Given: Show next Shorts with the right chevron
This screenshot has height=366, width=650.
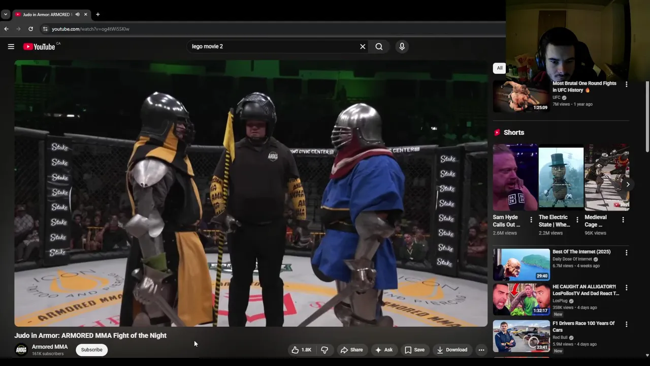Looking at the screenshot, I should (628, 185).
